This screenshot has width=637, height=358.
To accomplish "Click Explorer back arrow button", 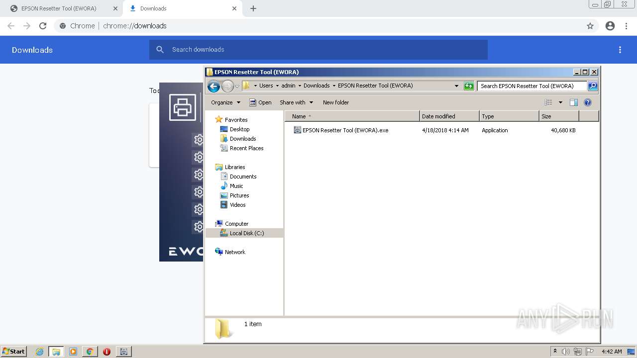I will (213, 87).
